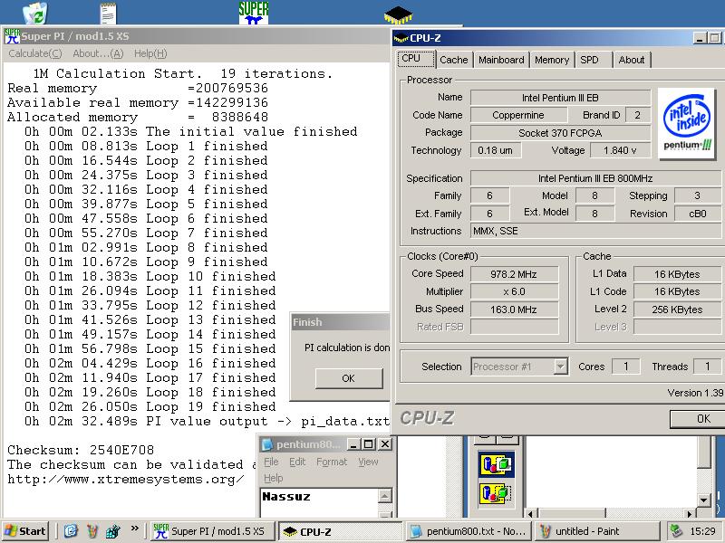The height and width of the screenshot is (543, 725).
Task: Switch to pentium800.txt Notepad taskbar button
Action: click(469, 531)
